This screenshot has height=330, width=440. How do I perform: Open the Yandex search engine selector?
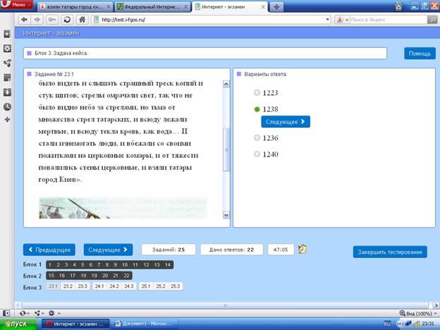[x=343, y=20]
